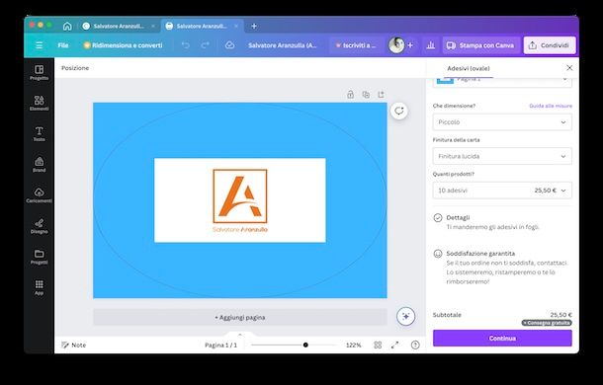Enter fullscreen presentation mode

coord(395,346)
